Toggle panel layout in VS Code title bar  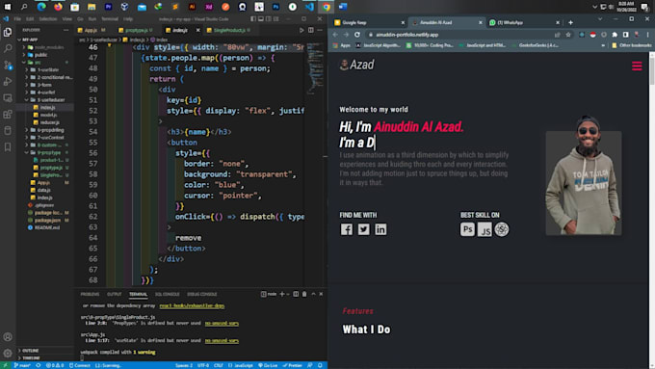tap(261, 19)
